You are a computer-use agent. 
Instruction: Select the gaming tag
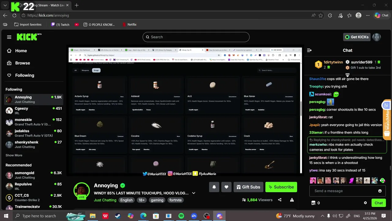(157, 200)
